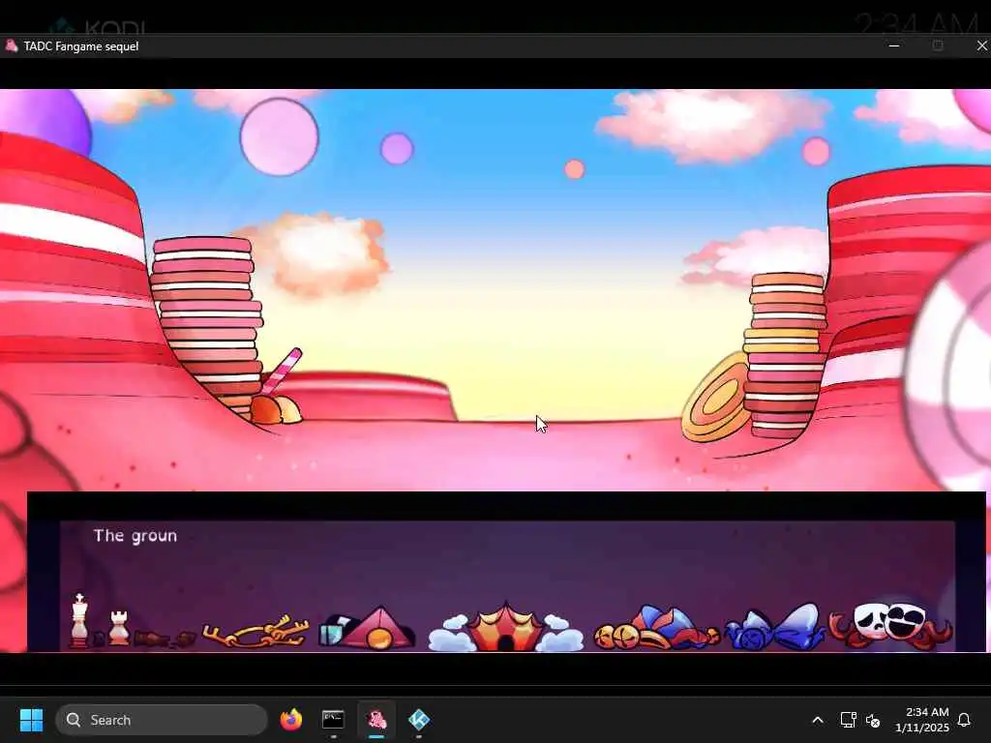Select the jester hat with bells icon
Viewport: 991px width, 743px height.
(x=656, y=629)
